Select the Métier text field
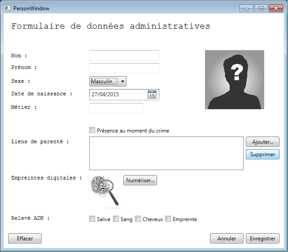The width and height of the screenshot is (288, 252). click(116, 108)
